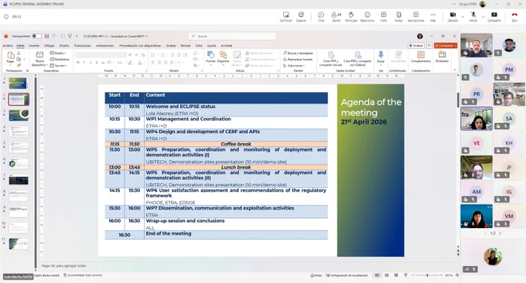Click Crear PDF y compartir con Outlook
The width and height of the screenshot is (526, 283).
(x=357, y=59)
